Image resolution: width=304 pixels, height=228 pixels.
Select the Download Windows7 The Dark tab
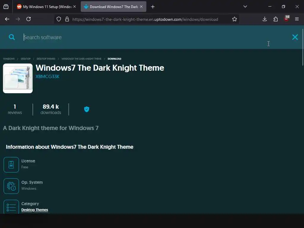click(x=113, y=7)
